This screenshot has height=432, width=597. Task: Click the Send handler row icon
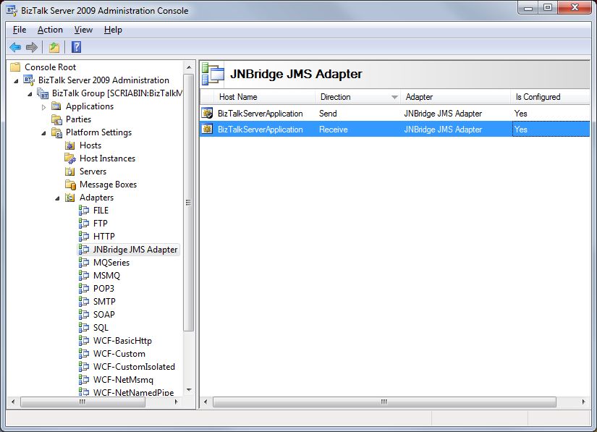click(207, 113)
